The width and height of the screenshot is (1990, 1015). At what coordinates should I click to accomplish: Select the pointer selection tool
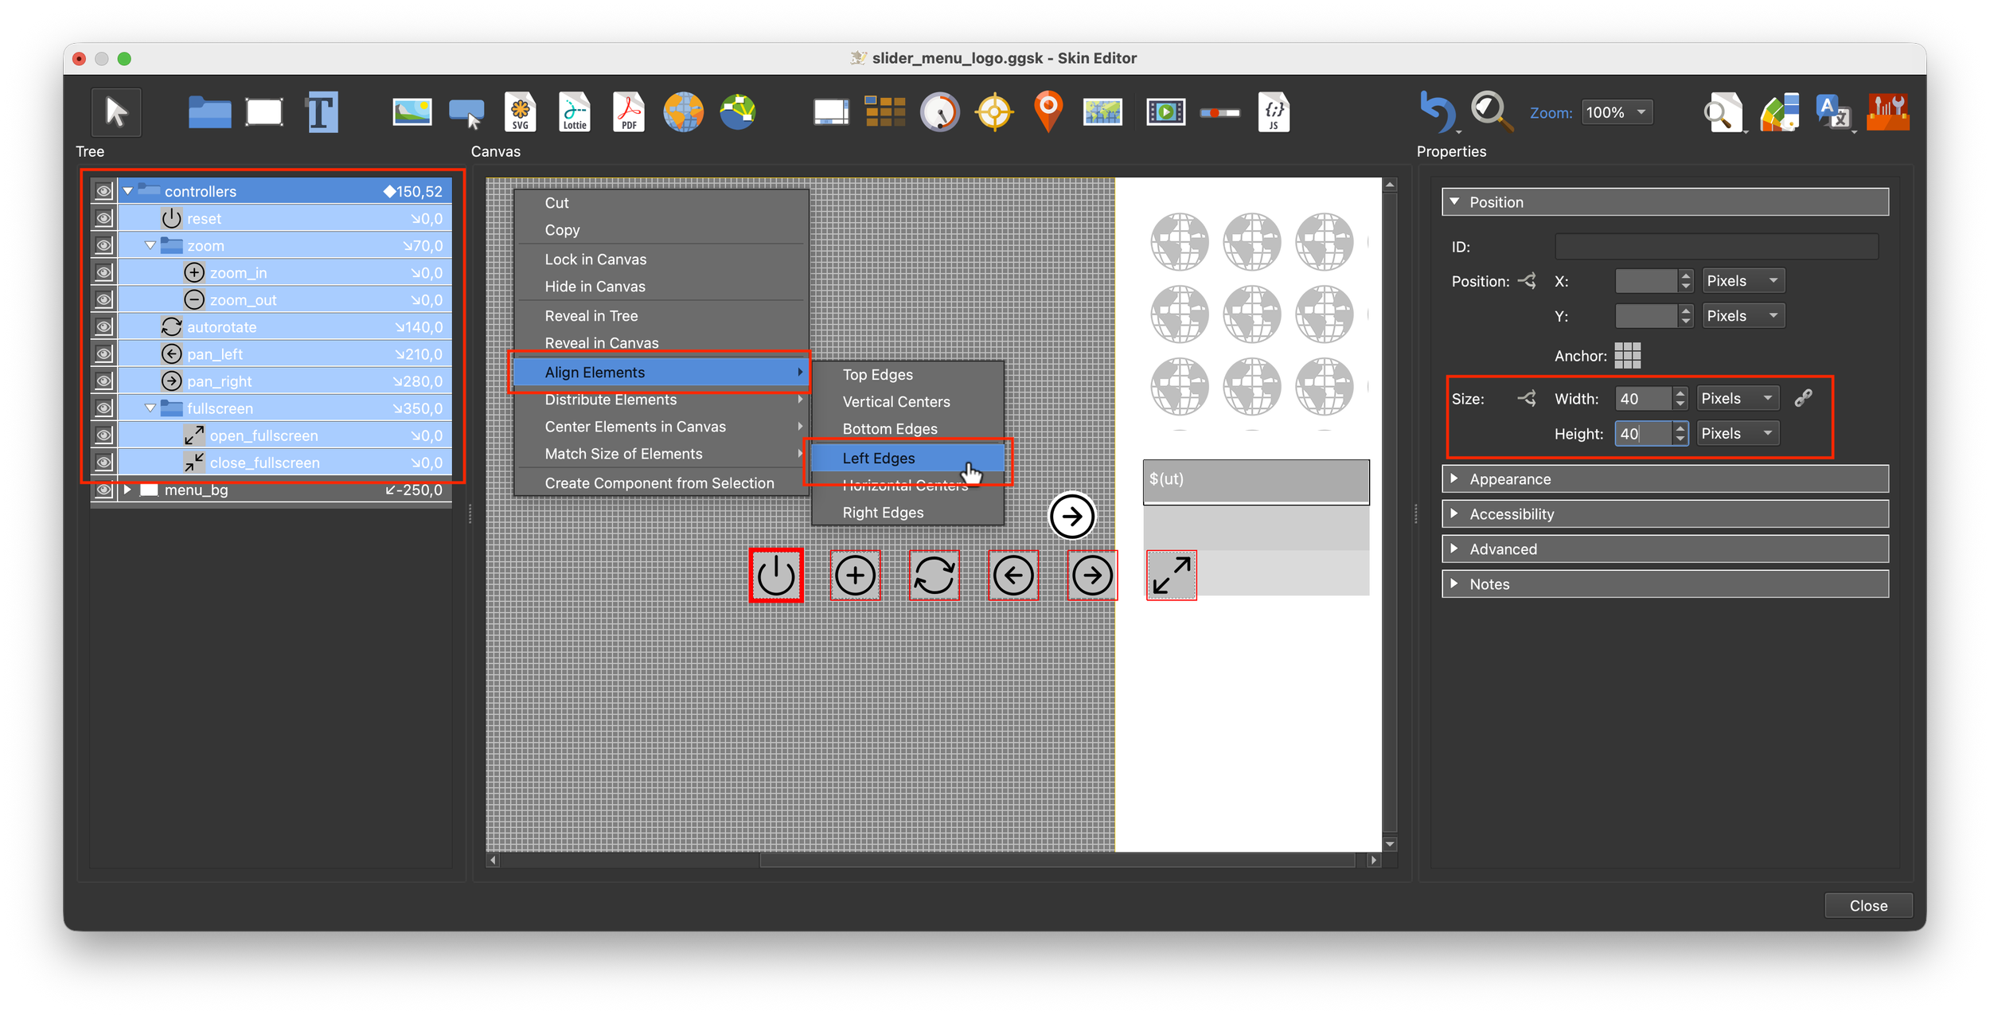(x=116, y=112)
